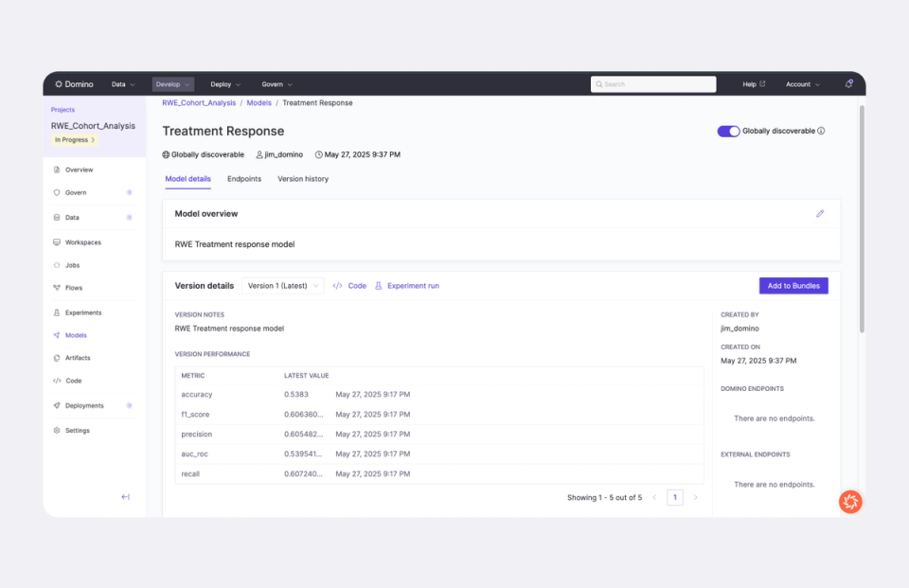The width and height of the screenshot is (909, 588).
Task: Click the Projects link in sidebar
Action: click(62, 110)
